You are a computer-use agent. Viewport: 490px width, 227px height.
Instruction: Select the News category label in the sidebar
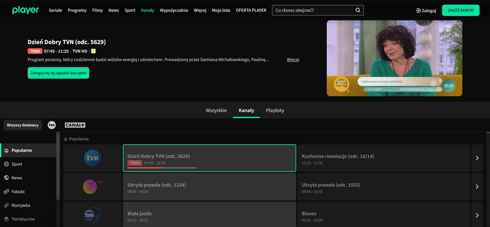(x=17, y=178)
